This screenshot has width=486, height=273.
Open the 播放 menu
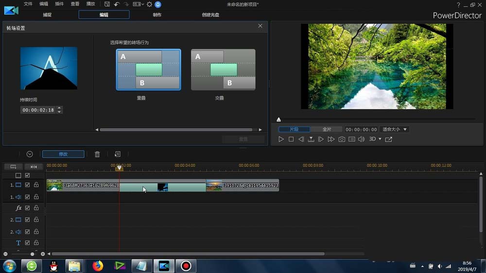point(90,4)
